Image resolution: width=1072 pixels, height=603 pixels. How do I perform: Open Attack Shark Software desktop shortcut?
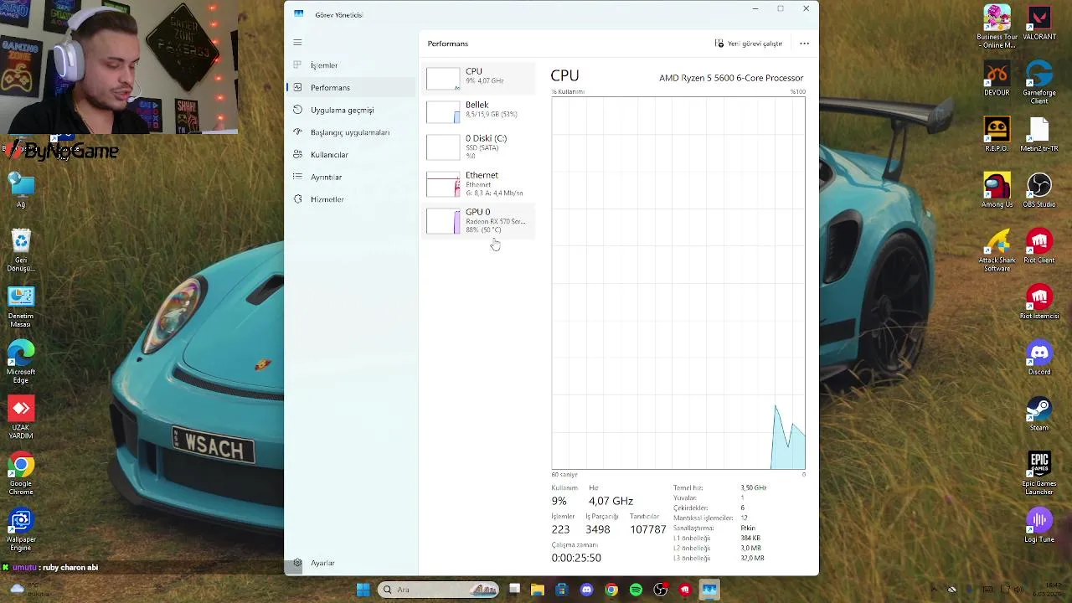click(x=997, y=250)
